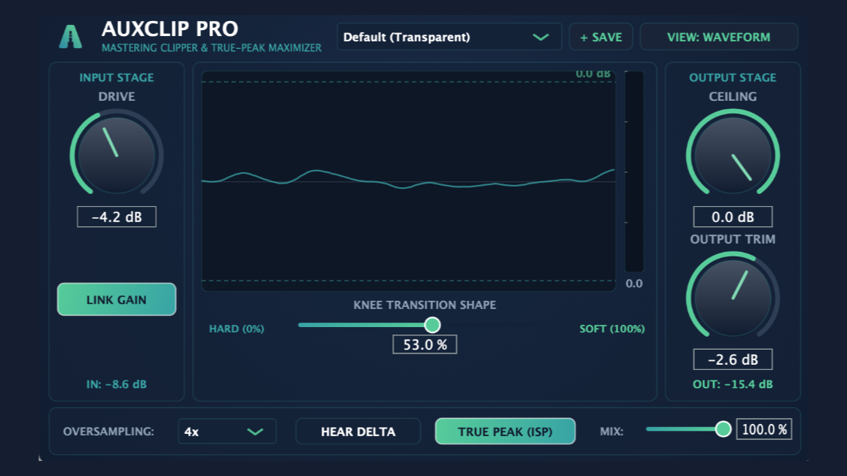Viewport: 847px width, 476px height.
Task: Open the 4x oversampling dropdown
Action: [227, 431]
